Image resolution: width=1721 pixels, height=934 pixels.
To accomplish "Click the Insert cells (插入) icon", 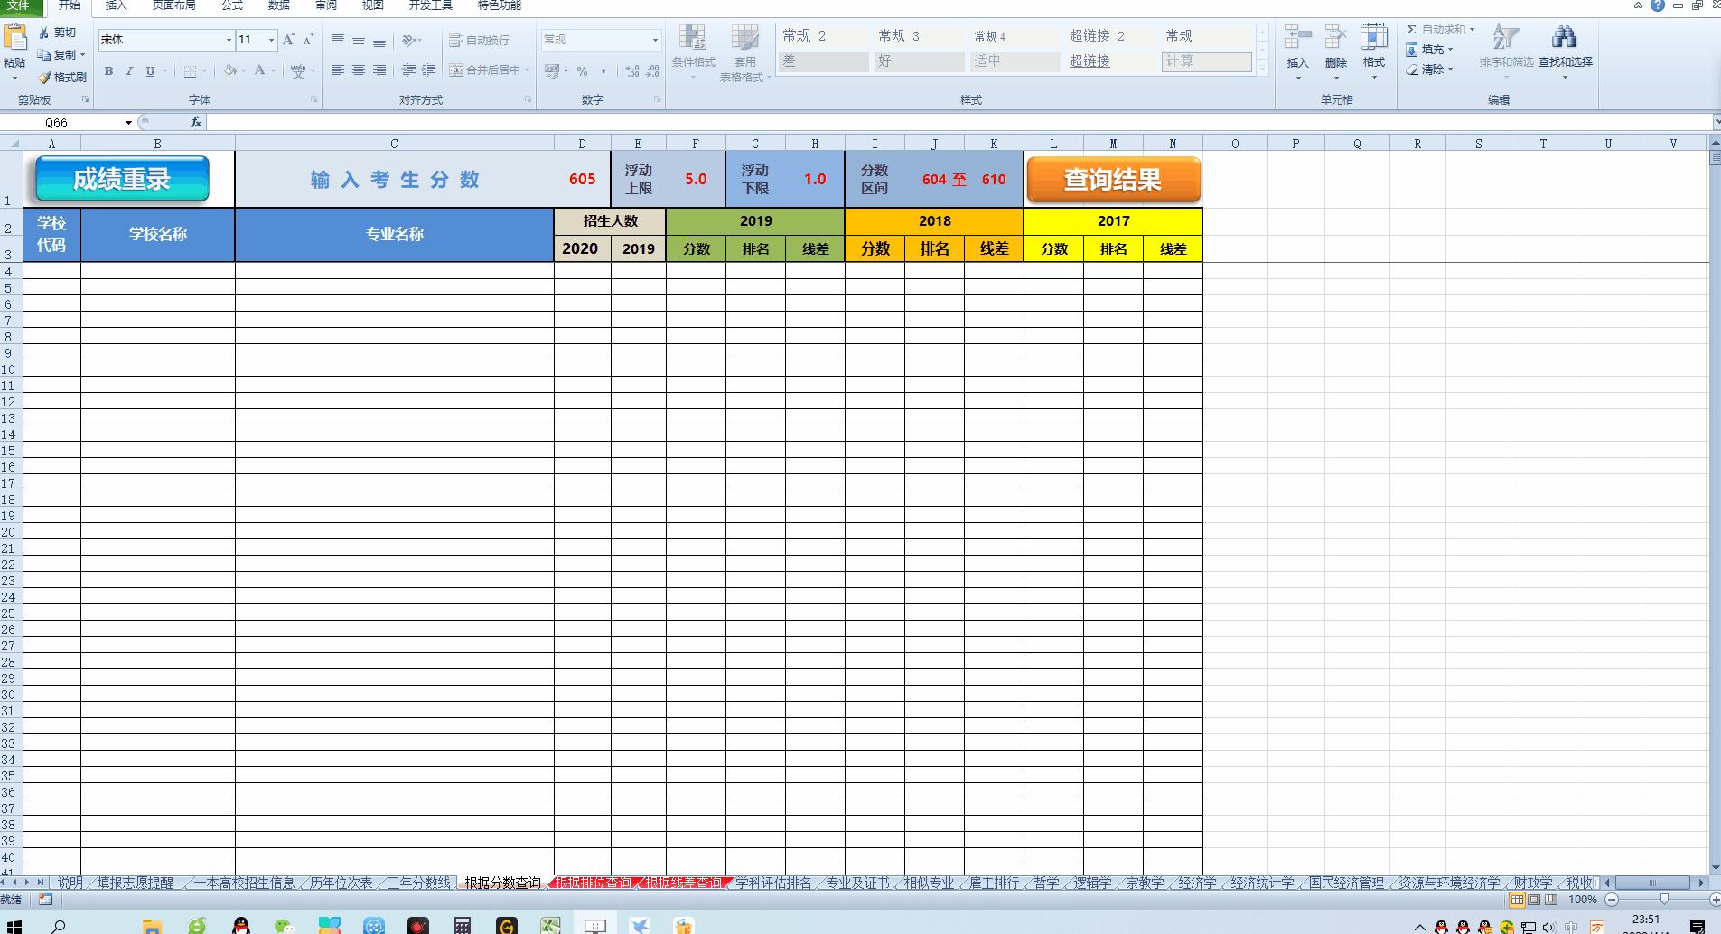I will click(1298, 38).
